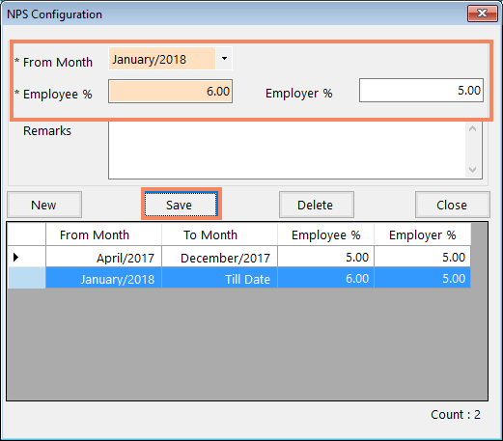Screen dimensions: 503x441
Task: Click the 6.00 cell in January/2018 row
Action: point(325,278)
